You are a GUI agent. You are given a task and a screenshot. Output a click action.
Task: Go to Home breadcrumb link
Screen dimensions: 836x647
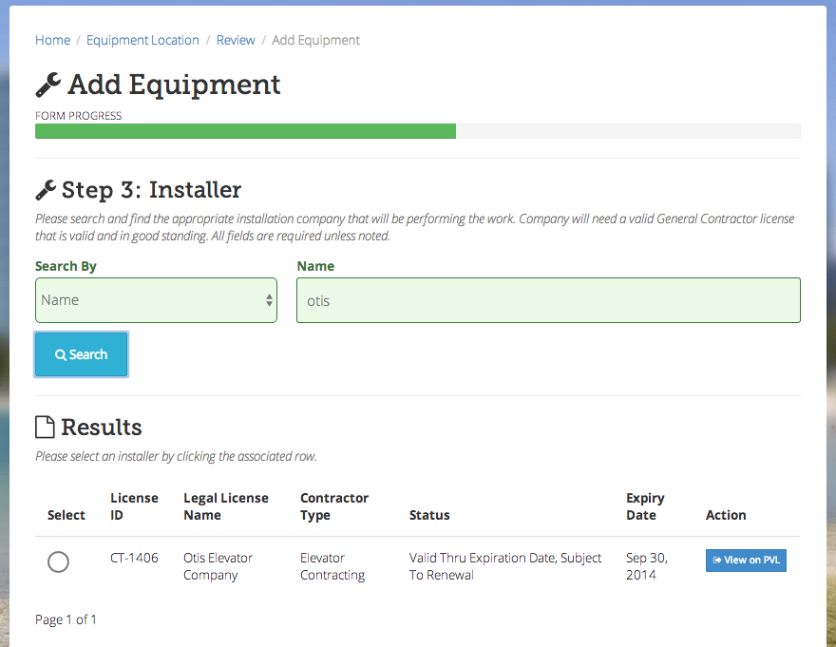coord(53,40)
